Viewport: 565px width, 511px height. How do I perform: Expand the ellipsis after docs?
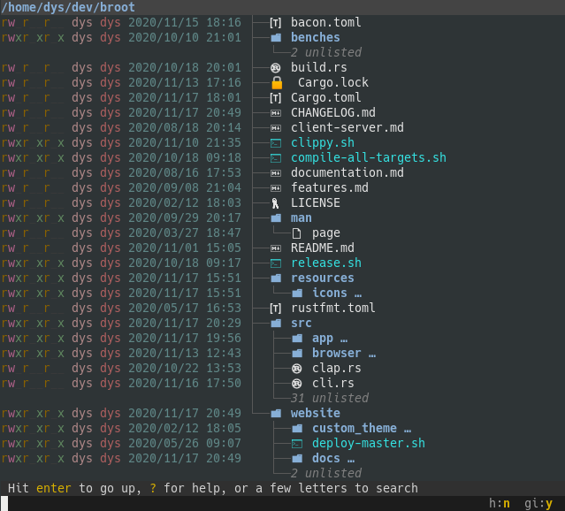click(x=351, y=460)
